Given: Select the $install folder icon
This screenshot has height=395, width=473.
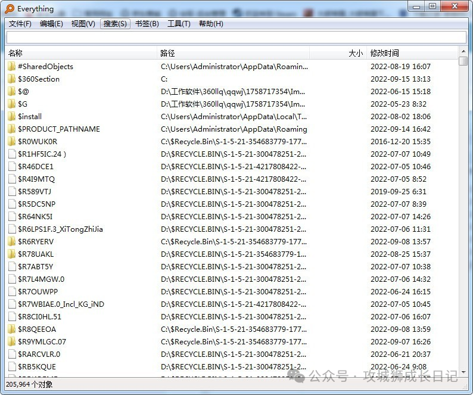Looking at the screenshot, I should pos(11,117).
